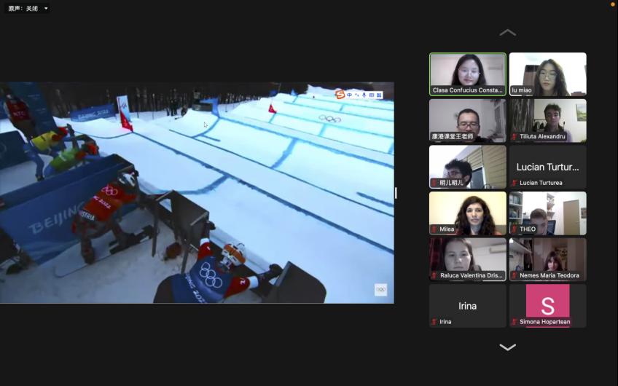Click the Sogou voice input microphone icon
The width and height of the screenshot is (618, 386).
[x=364, y=95]
